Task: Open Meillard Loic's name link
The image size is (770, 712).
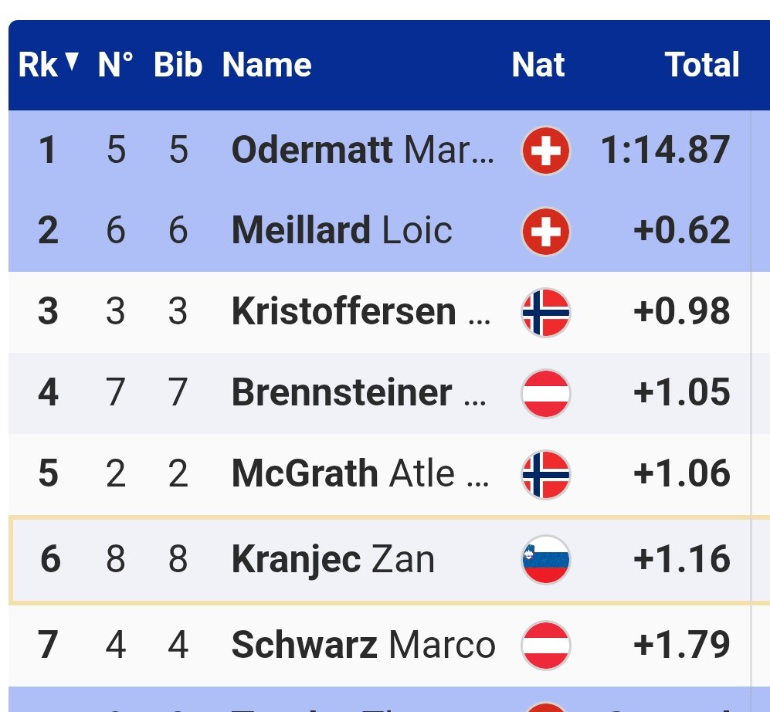Action: [341, 231]
